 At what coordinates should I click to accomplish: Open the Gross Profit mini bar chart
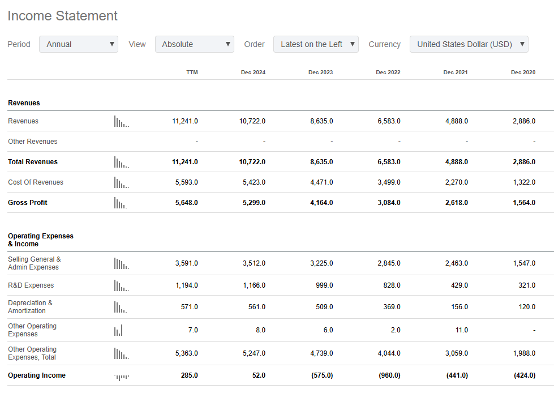(x=121, y=203)
